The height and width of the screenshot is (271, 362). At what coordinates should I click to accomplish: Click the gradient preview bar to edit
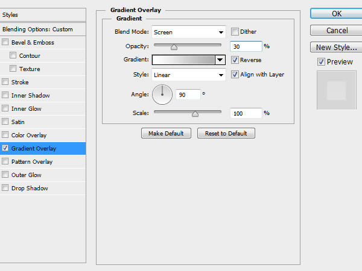click(183, 60)
